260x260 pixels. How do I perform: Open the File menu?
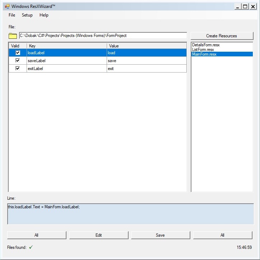click(12, 15)
